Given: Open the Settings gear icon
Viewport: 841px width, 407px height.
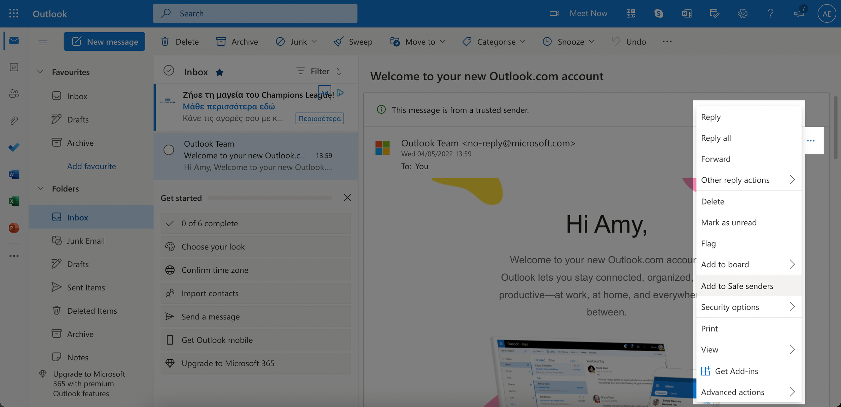Looking at the screenshot, I should tap(742, 13).
